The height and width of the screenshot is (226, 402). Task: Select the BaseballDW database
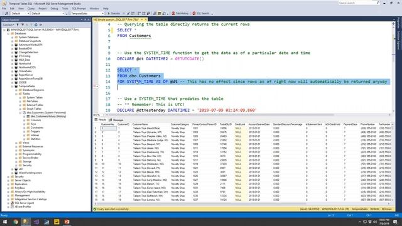[x=25, y=48]
